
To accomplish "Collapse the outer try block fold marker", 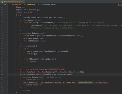I will (x=8, y=15).
